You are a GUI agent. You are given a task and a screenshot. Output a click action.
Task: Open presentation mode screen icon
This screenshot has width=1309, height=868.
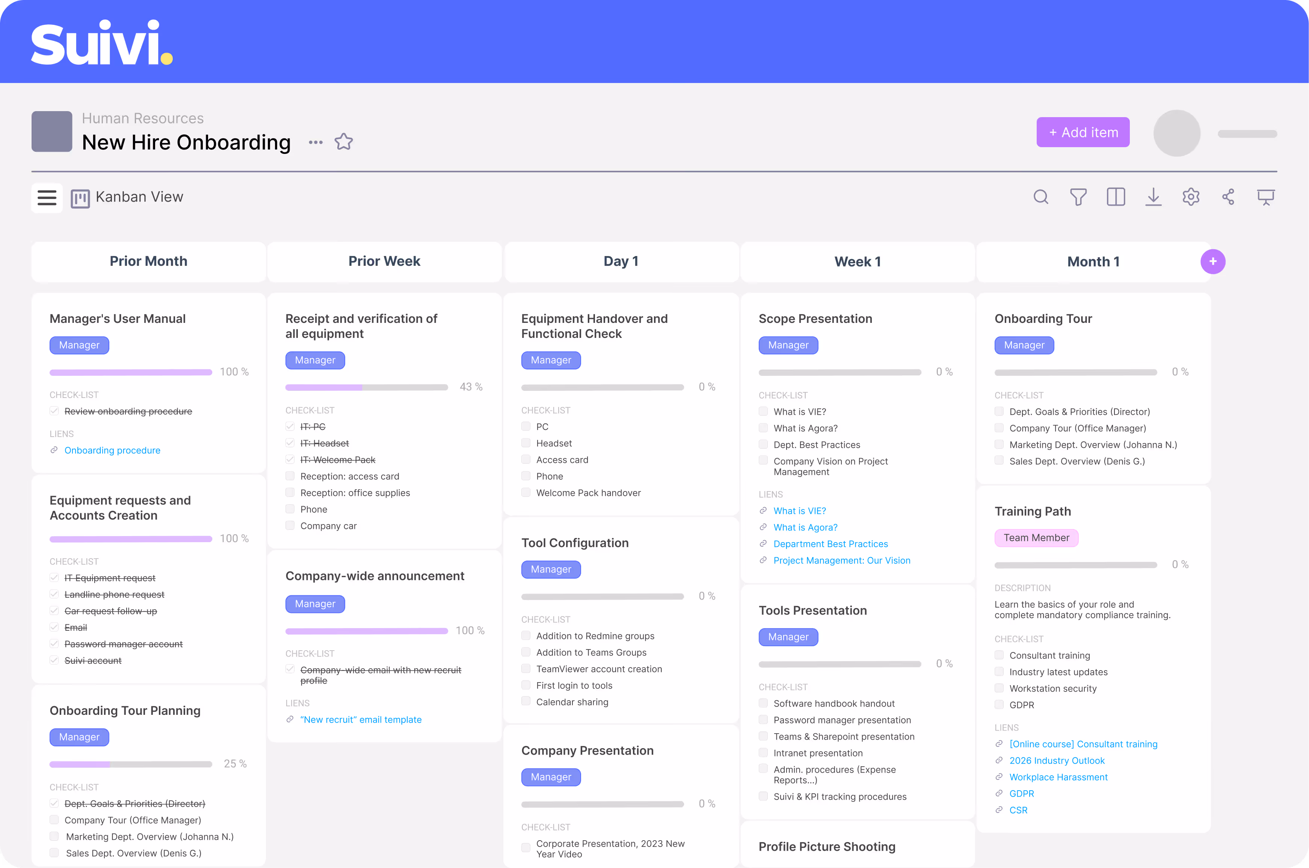pyautogui.click(x=1266, y=197)
